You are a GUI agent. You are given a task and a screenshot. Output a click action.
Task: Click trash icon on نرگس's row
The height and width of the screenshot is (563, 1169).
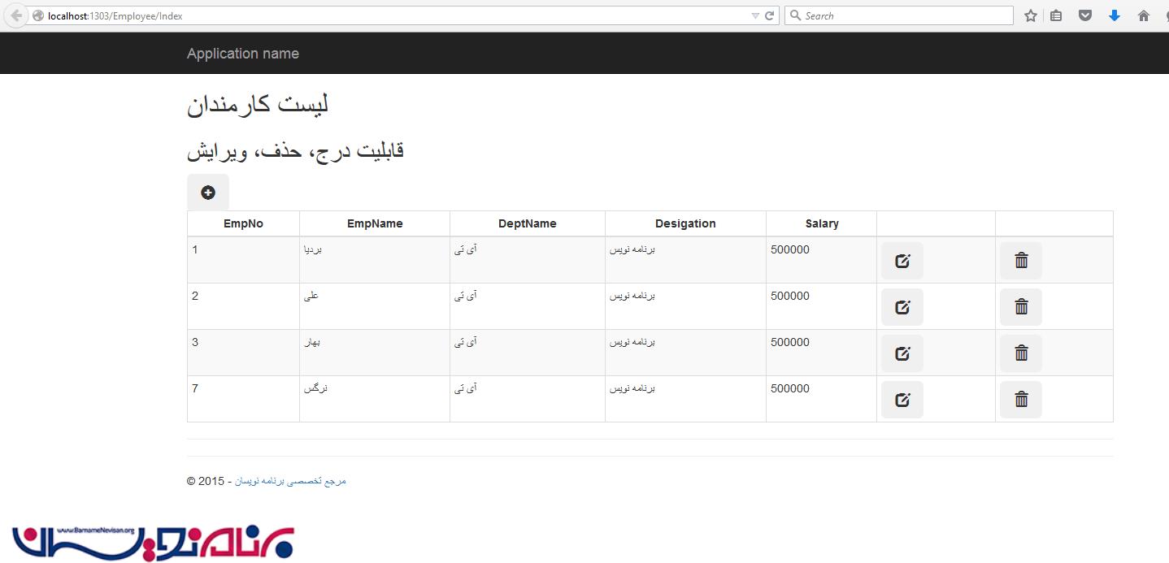(x=1020, y=399)
